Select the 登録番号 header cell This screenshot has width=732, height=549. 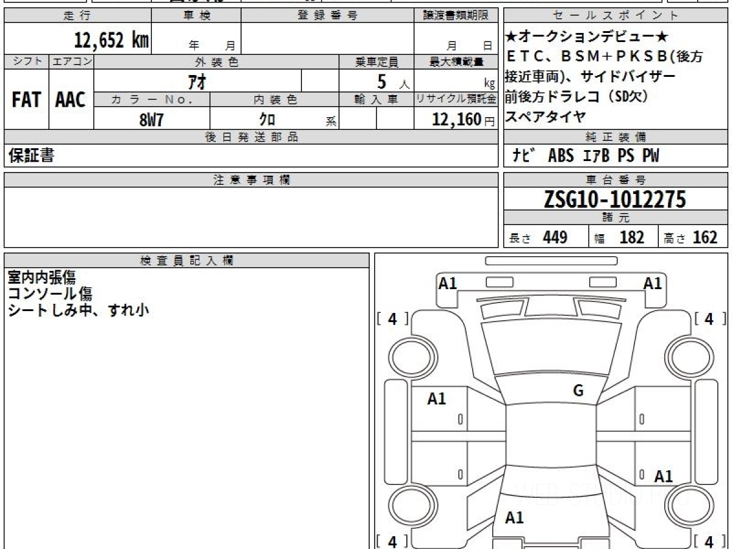click(328, 16)
